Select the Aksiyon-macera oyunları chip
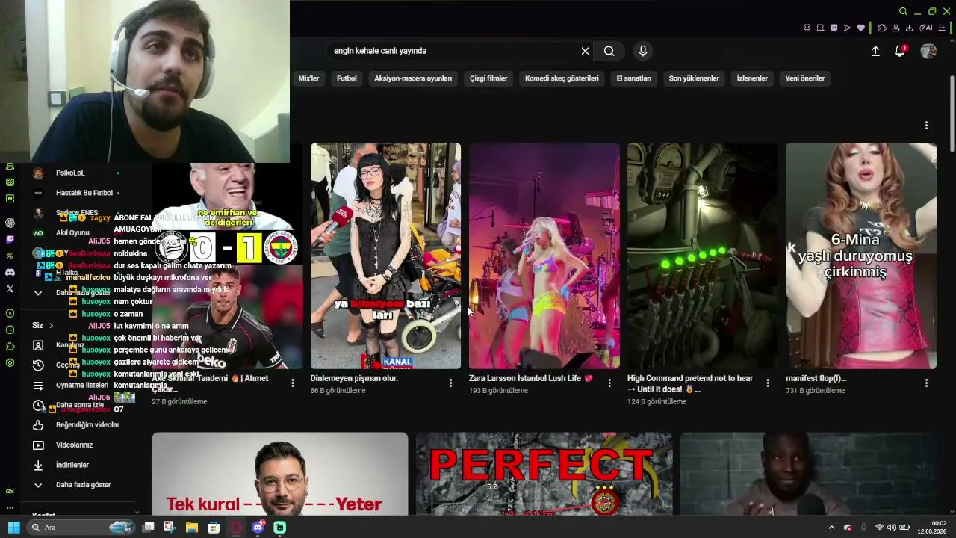Screen dimensions: 956x538 point(413,78)
